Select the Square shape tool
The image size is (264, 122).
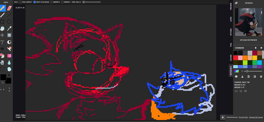pos(2,22)
